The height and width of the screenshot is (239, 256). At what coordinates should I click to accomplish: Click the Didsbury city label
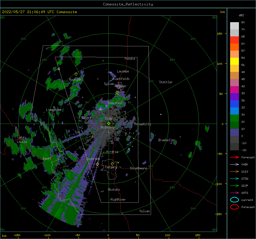108,127
